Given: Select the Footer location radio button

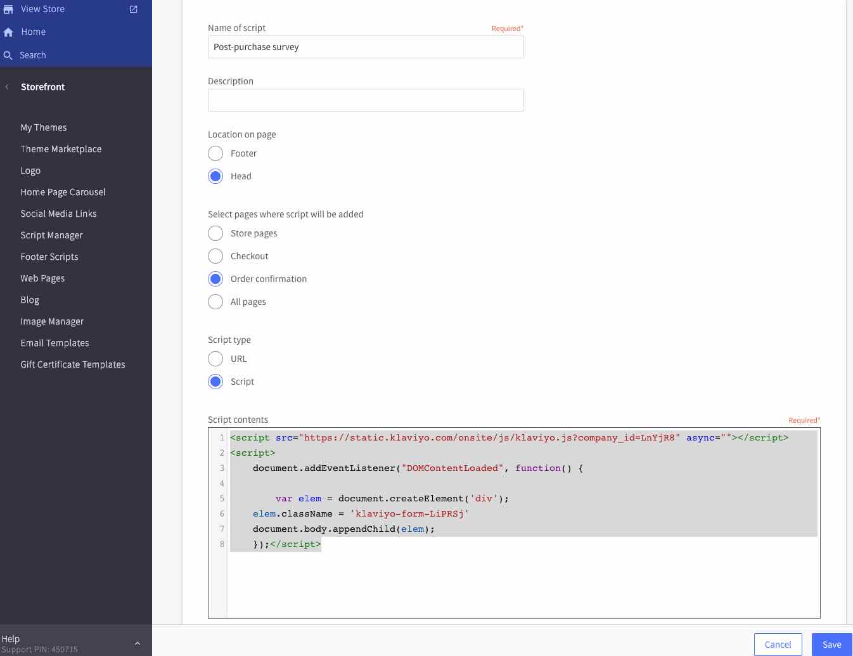Looking at the screenshot, I should pyautogui.click(x=215, y=153).
